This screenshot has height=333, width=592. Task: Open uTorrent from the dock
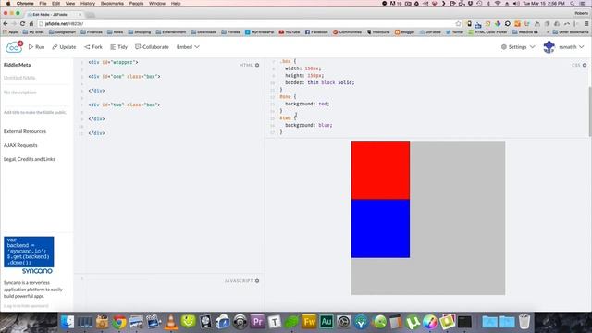[x=413, y=322]
